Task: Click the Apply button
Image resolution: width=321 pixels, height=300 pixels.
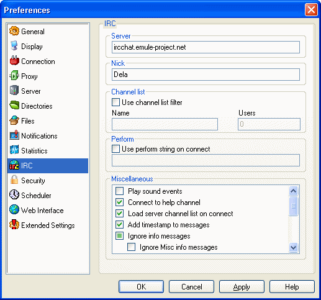Action: [242, 287]
